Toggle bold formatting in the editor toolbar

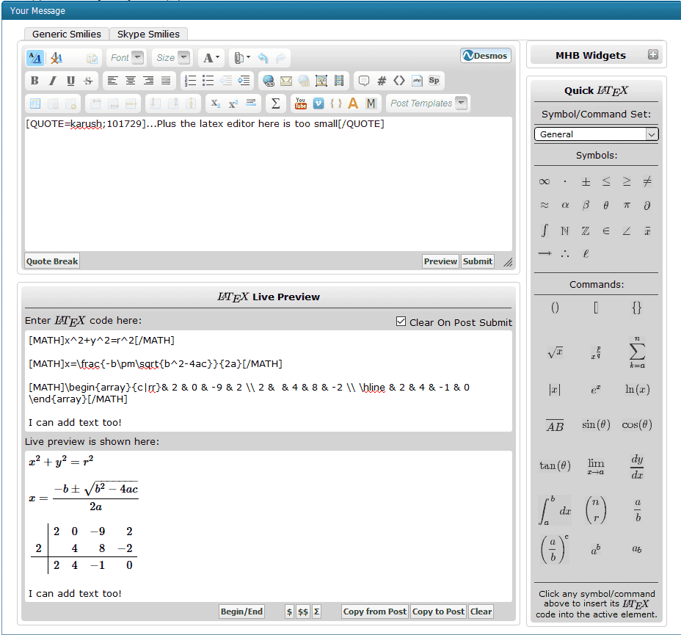point(34,81)
